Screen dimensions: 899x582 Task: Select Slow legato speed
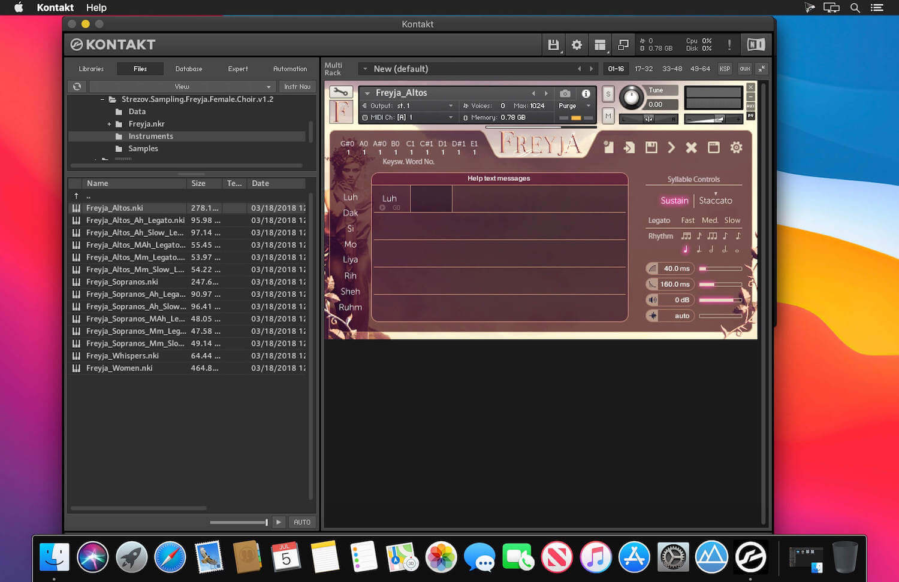732,220
